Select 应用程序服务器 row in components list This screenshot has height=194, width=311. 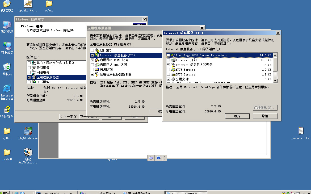(x=57, y=77)
